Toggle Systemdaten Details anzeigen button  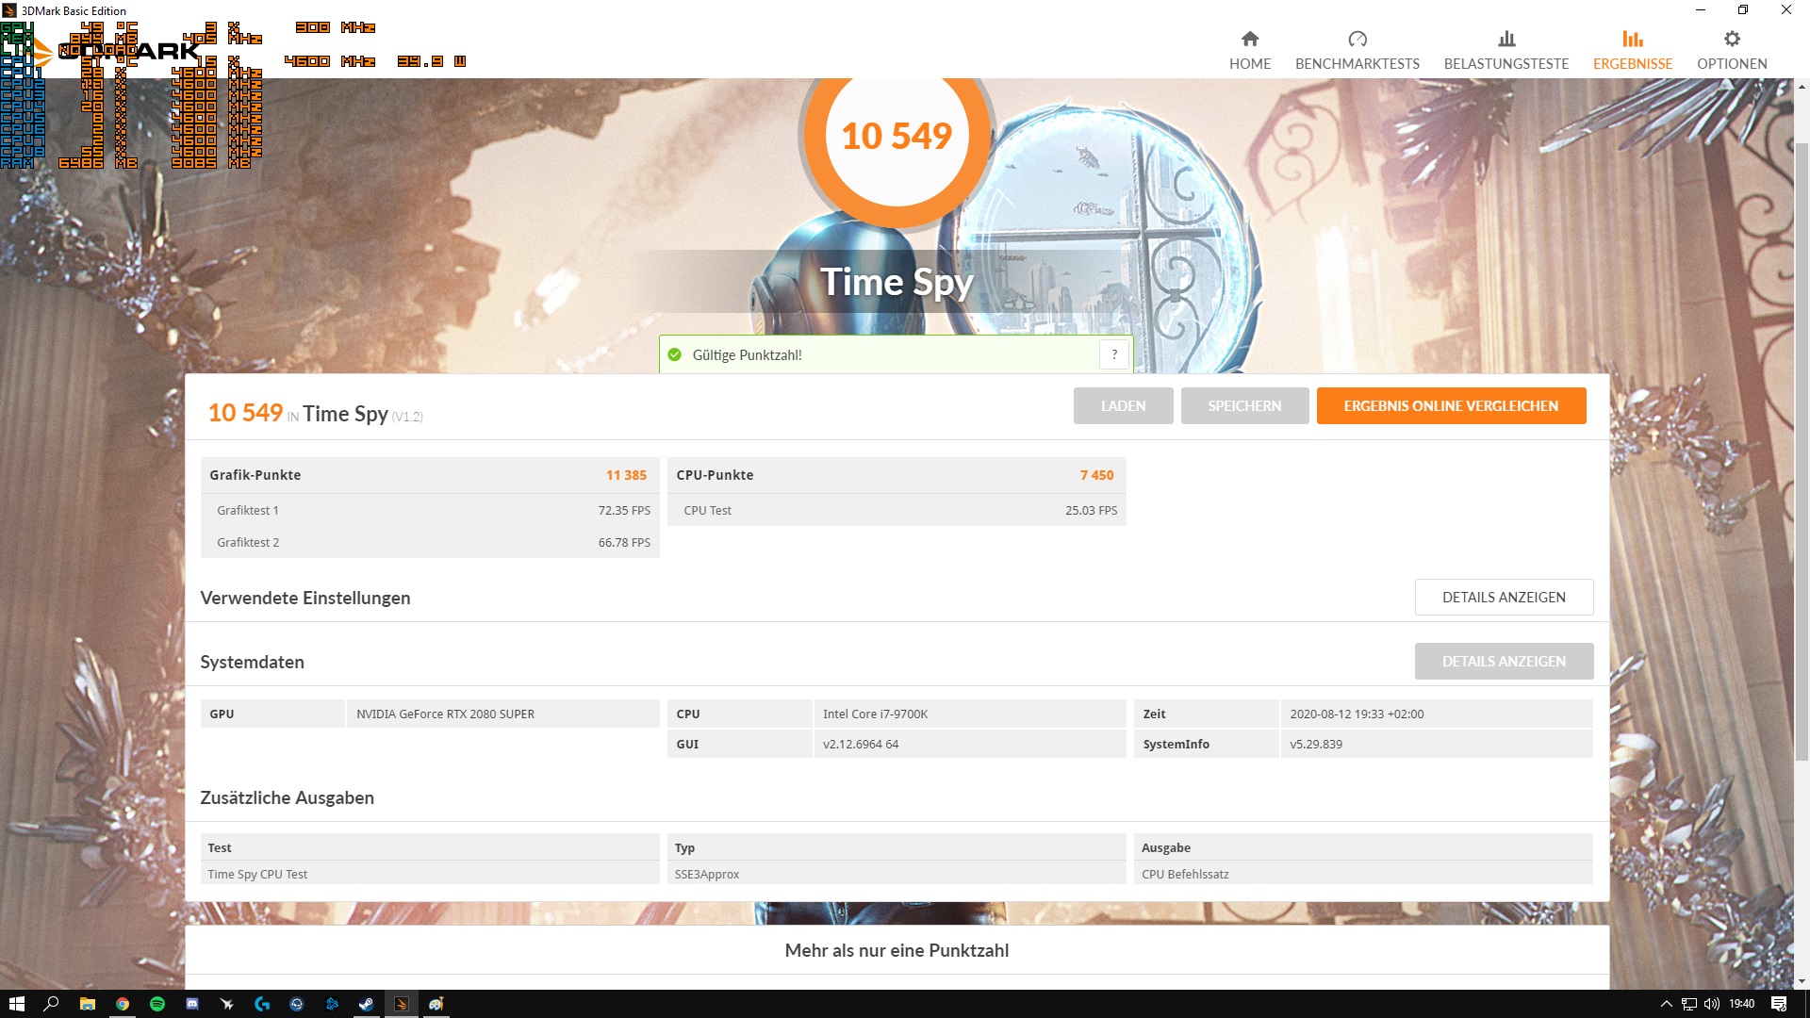(x=1503, y=661)
